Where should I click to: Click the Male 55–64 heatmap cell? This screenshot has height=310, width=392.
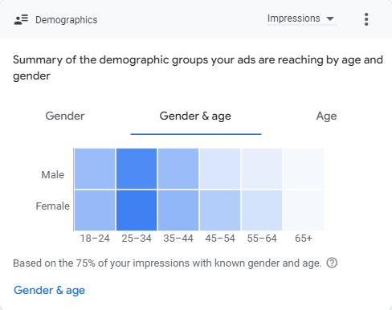[x=262, y=169]
